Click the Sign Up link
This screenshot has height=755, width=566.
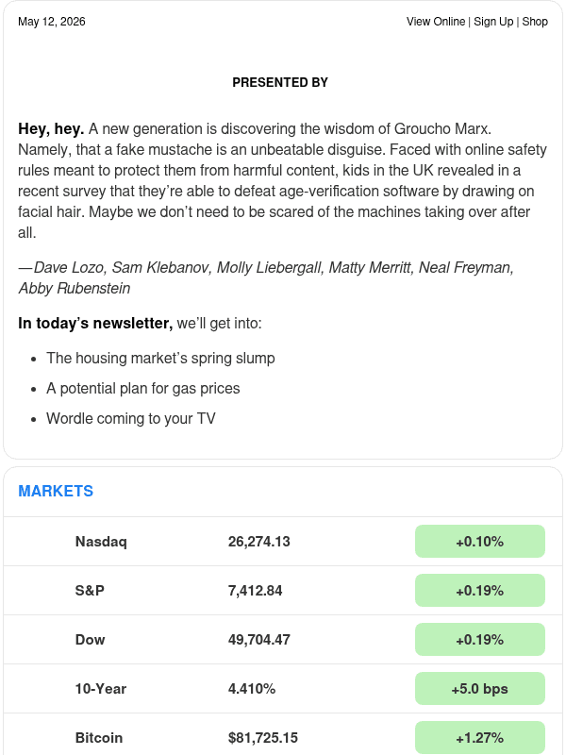pyautogui.click(x=493, y=22)
